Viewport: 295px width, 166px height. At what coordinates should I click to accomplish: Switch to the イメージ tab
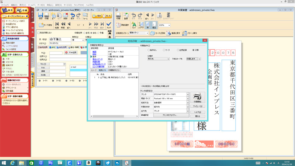(x=94, y=70)
